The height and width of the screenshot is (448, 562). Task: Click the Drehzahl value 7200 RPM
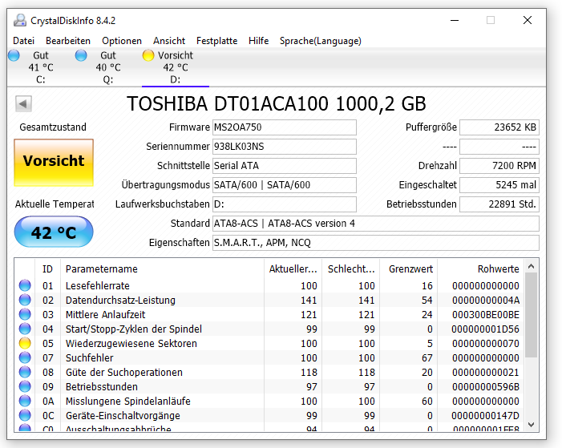499,166
